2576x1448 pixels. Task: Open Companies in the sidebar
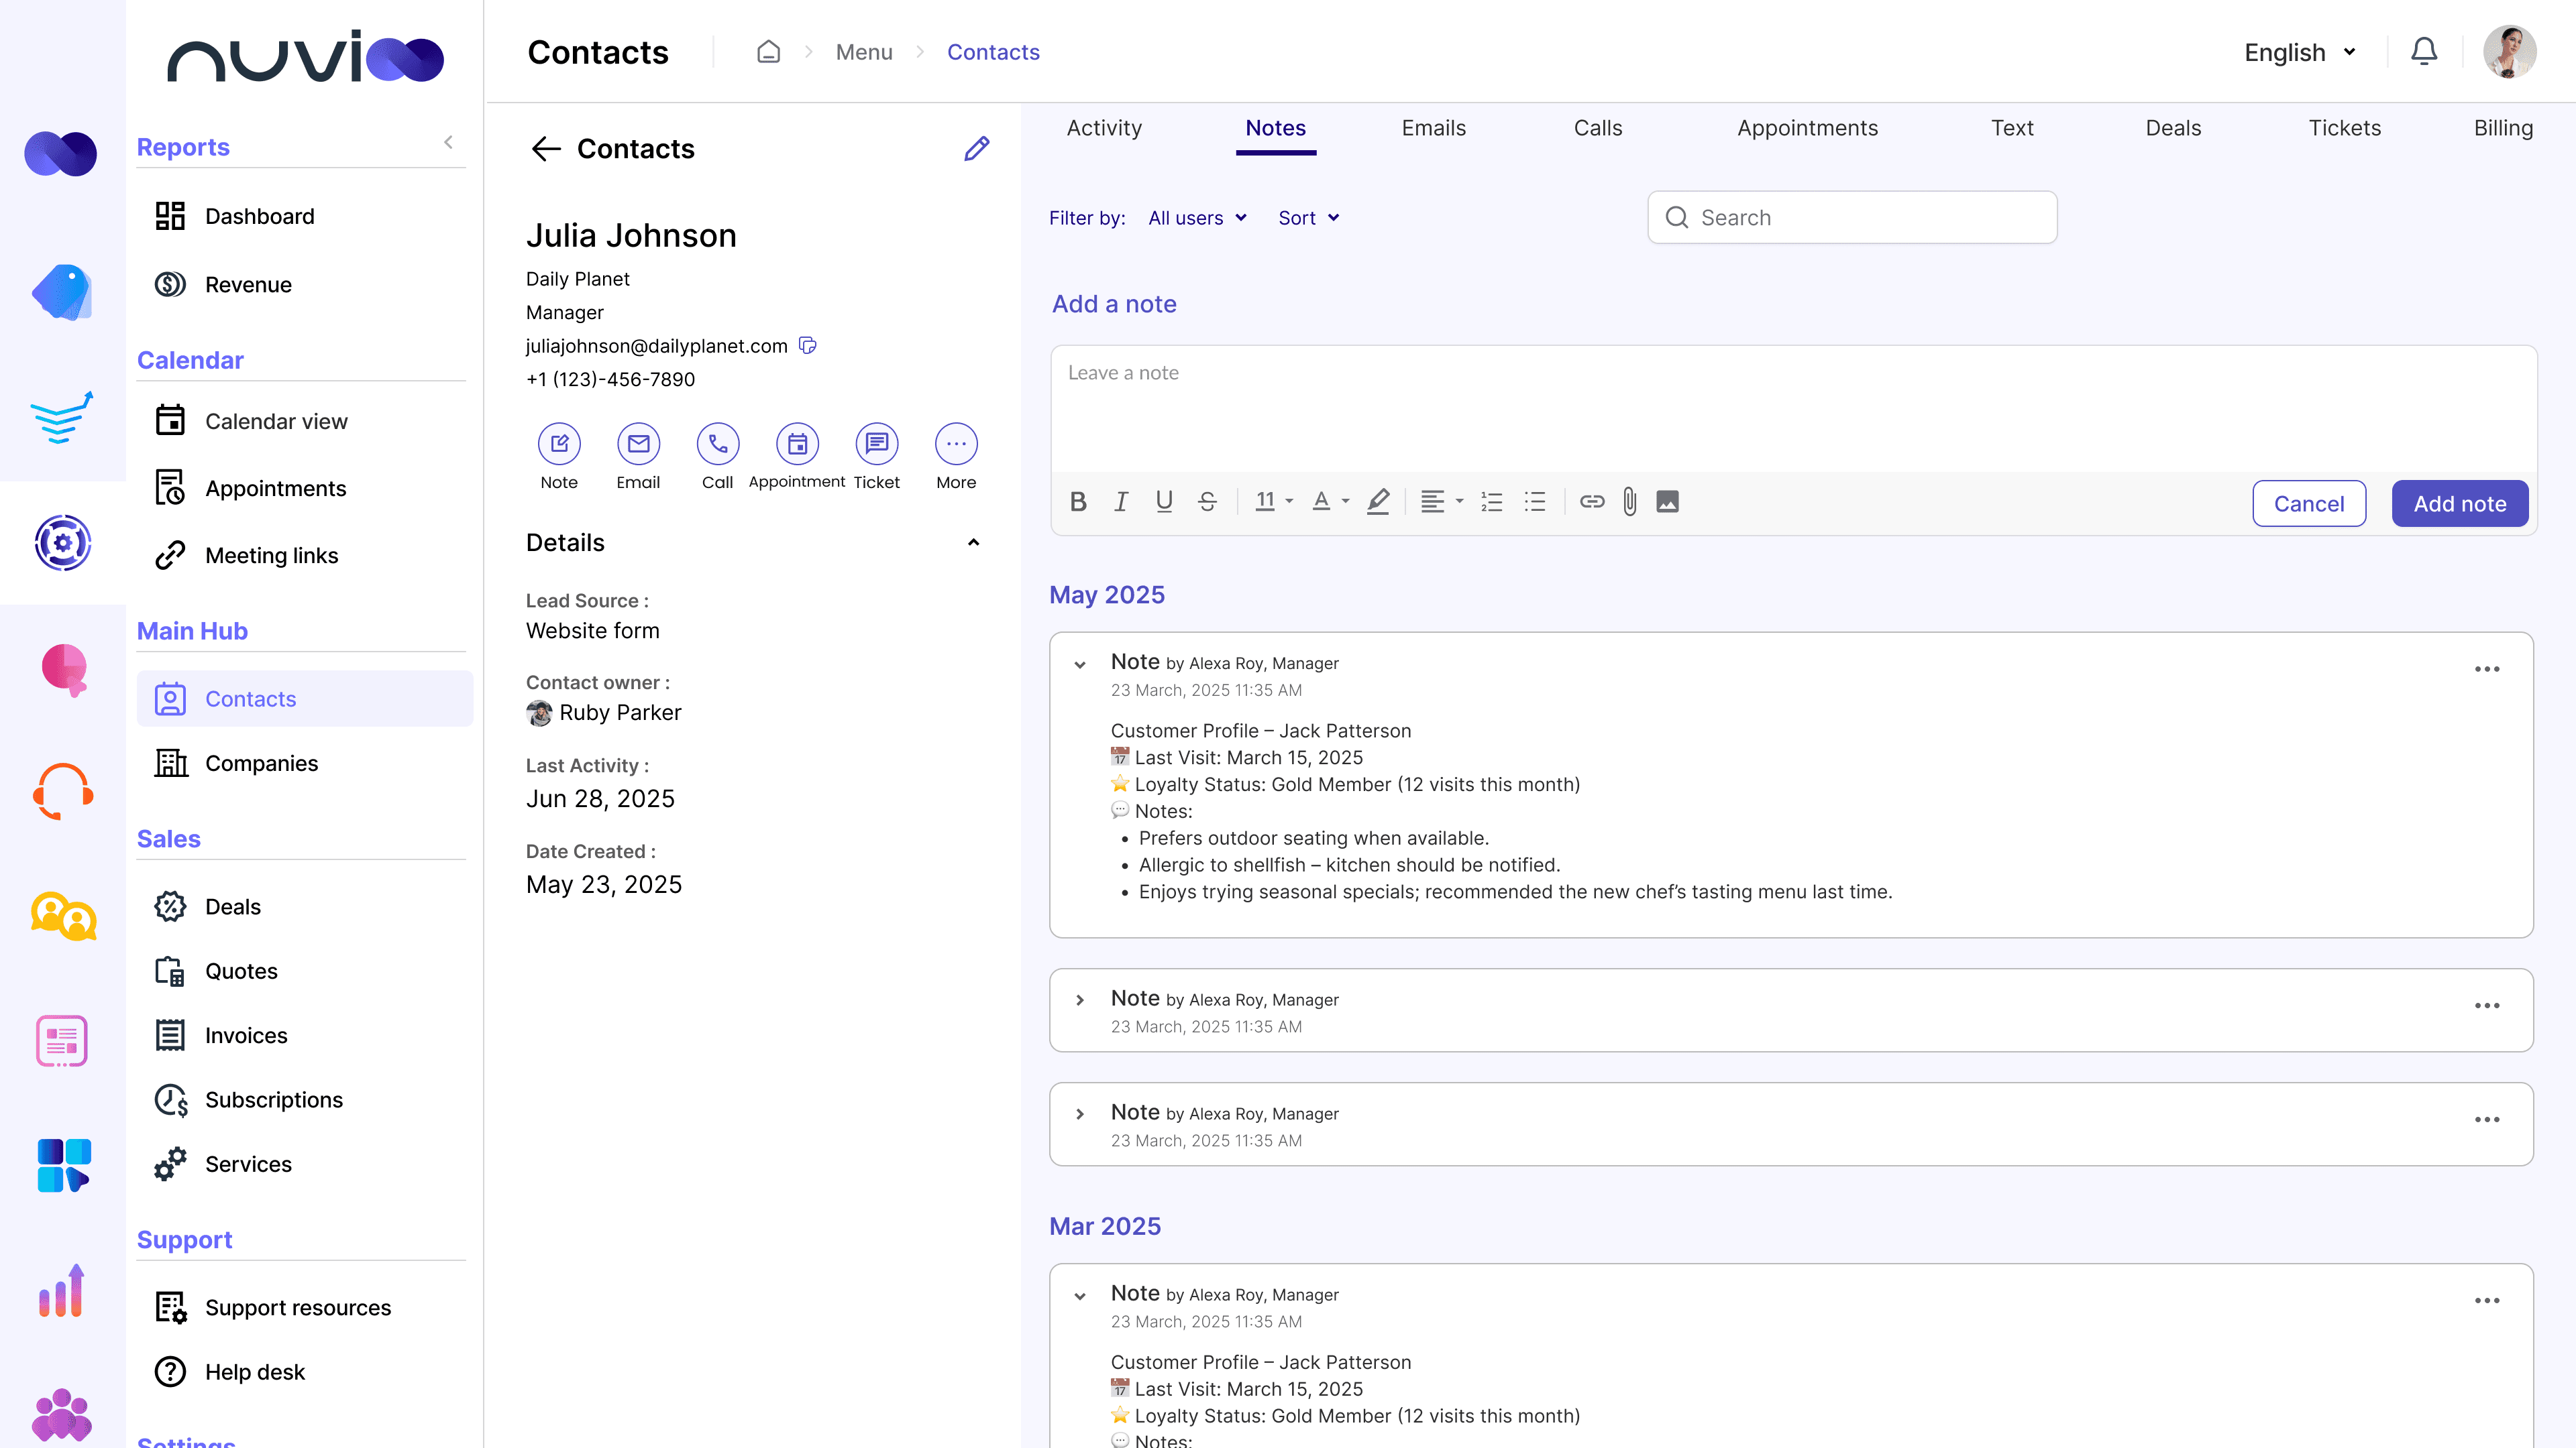click(x=261, y=764)
